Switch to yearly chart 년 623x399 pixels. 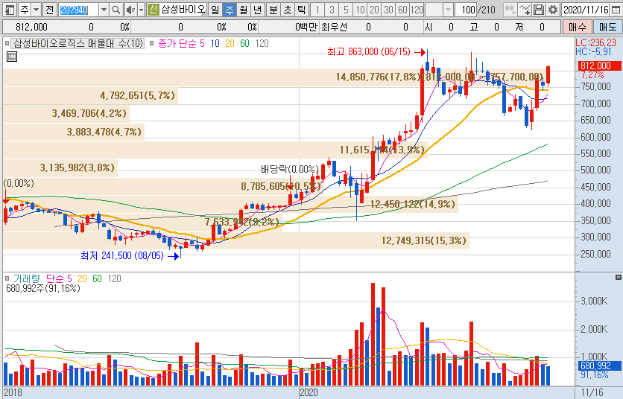tap(258, 10)
